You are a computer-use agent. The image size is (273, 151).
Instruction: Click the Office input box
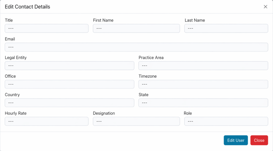click(69, 84)
